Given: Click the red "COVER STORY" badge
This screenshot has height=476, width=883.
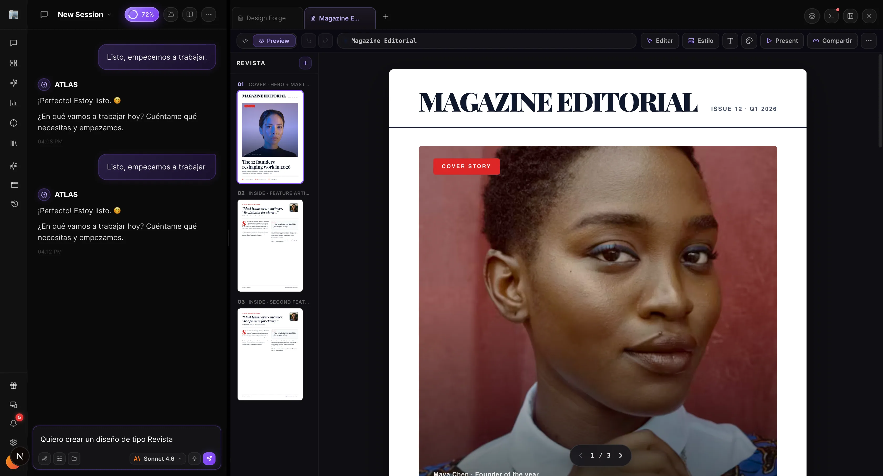Looking at the screenshot, I should [466, 167].
